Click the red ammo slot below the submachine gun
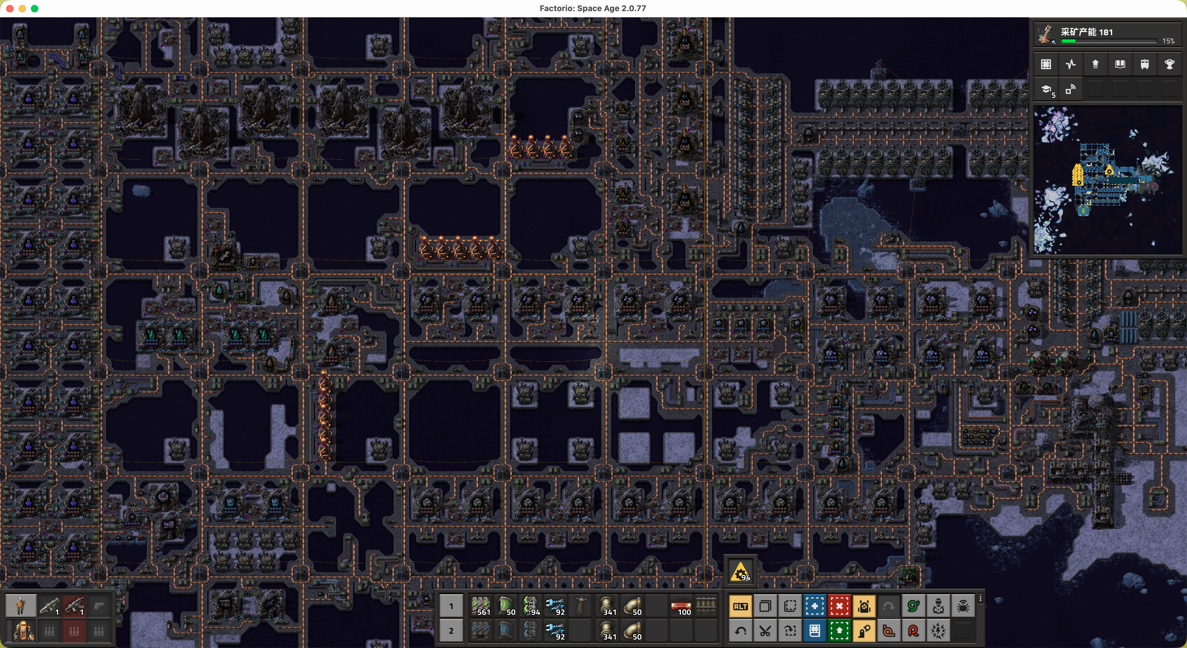The height and width of the screenshot is (648, 1187). coord(74,630)
